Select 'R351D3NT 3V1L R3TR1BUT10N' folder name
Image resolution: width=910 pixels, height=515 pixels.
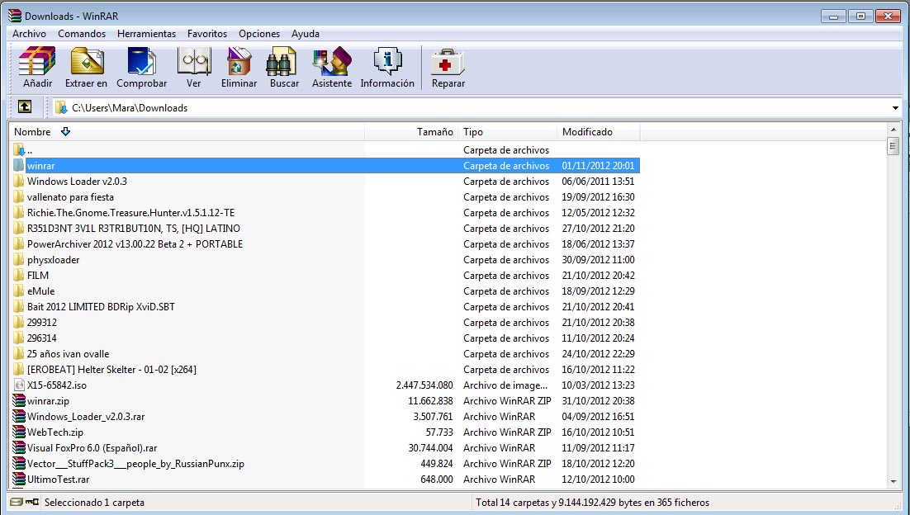coord(134,229)
